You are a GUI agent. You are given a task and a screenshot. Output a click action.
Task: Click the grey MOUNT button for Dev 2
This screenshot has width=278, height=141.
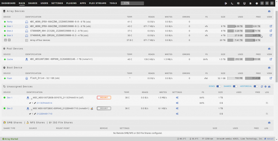[x=104, y=108]
